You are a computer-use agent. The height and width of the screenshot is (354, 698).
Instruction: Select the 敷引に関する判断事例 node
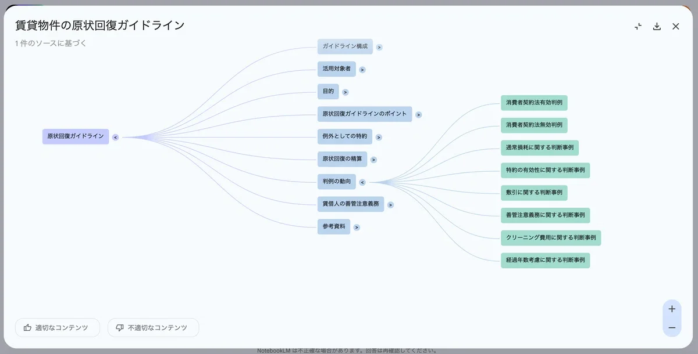click(x=534, y=193)
